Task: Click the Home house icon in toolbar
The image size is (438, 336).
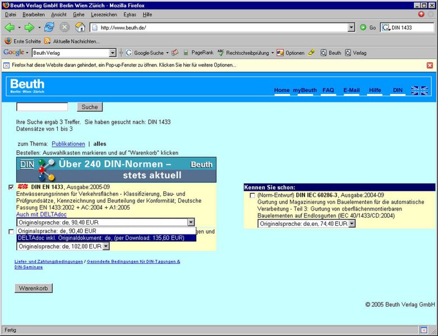Action: pyautogui.click(x=80, y=27)
